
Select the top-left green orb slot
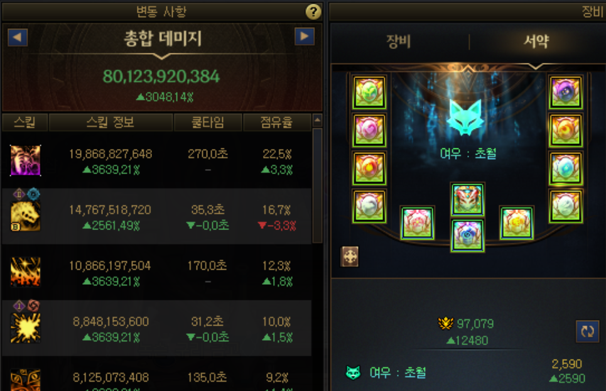click(x=369, y=92)
